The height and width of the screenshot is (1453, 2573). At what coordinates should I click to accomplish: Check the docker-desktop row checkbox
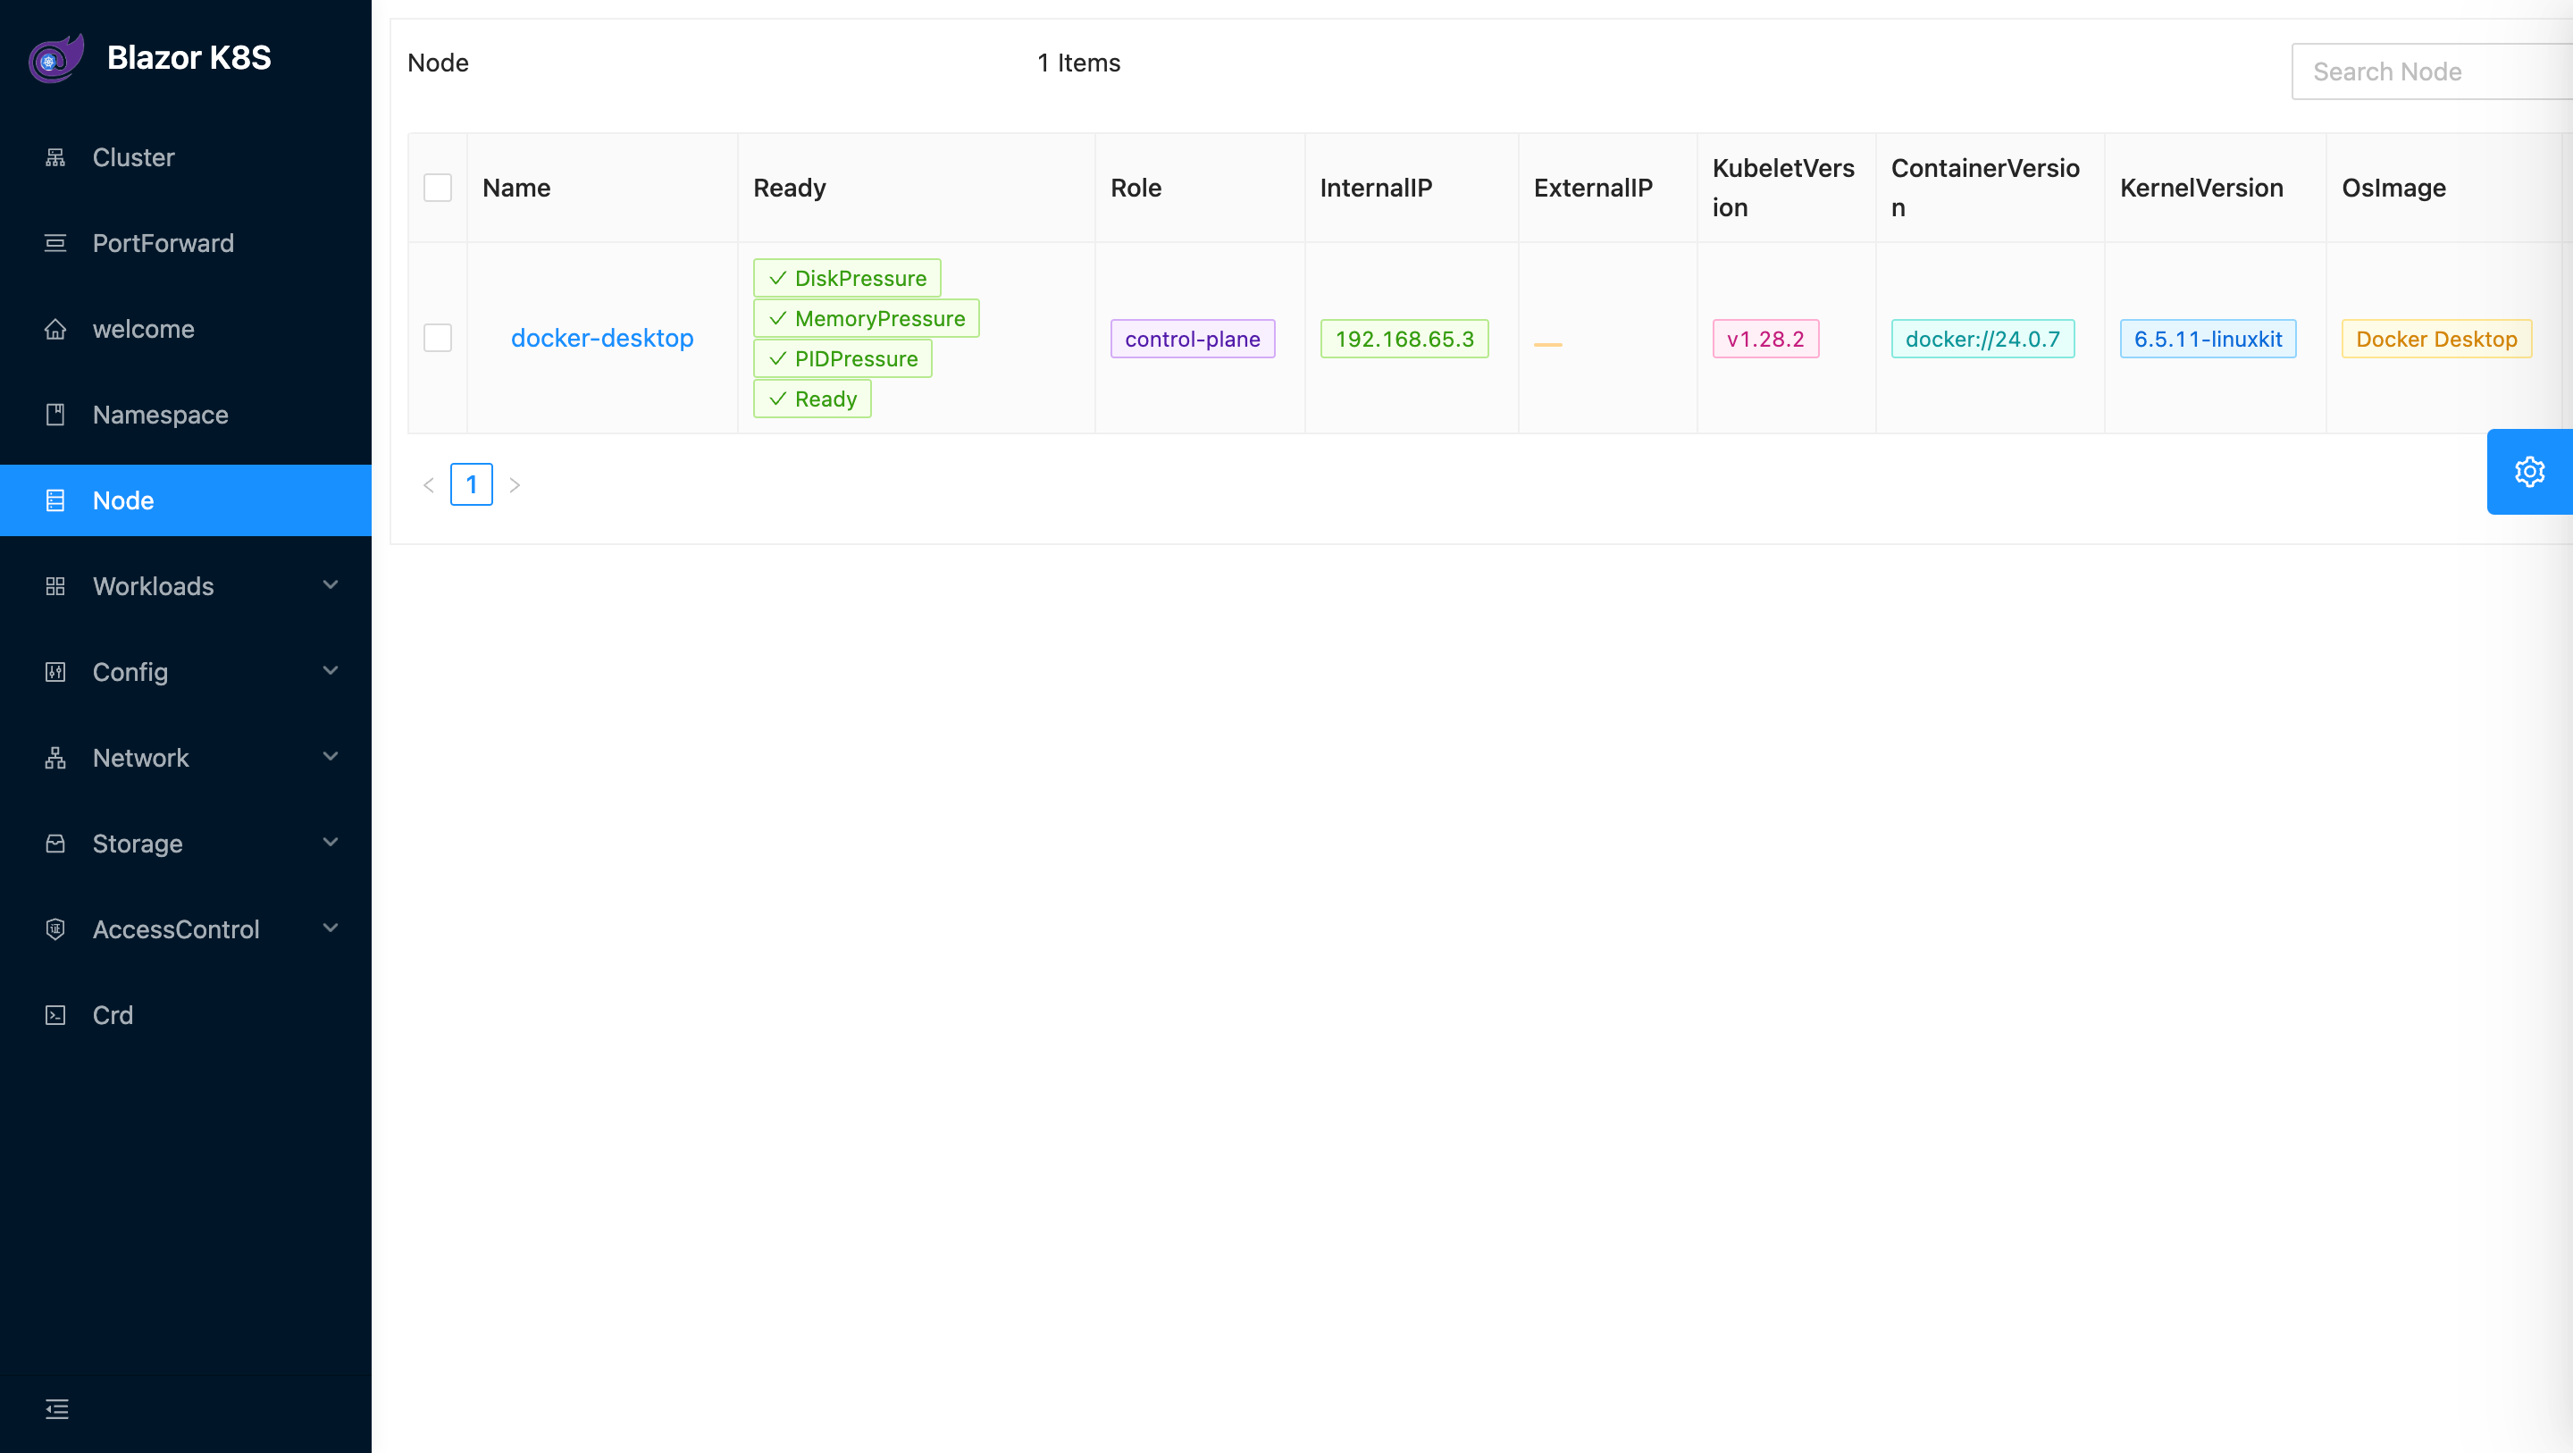[438, 338]
